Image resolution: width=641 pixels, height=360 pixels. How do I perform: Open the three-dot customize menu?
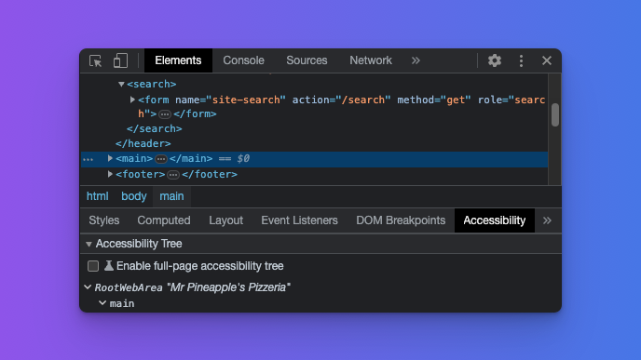[521, 60]
